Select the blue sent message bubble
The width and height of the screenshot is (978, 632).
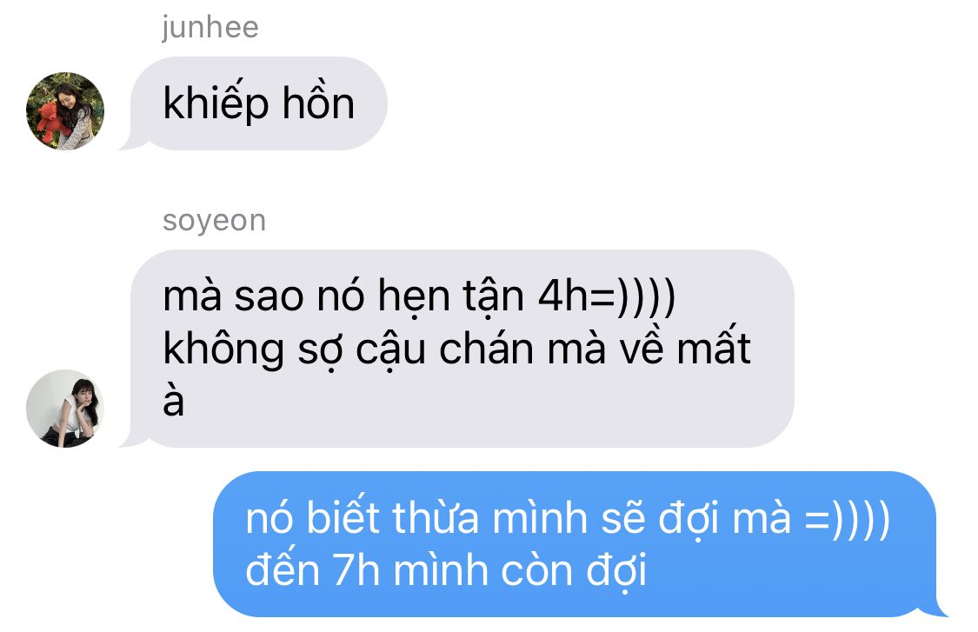click(580, 544)
